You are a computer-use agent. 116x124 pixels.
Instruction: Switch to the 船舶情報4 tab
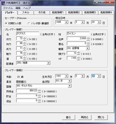[x=106, y=12]
